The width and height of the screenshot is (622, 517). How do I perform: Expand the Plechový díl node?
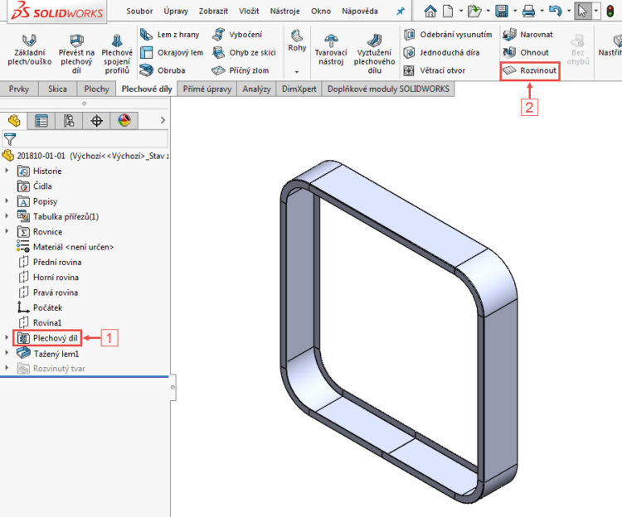(x=7, y=338)
